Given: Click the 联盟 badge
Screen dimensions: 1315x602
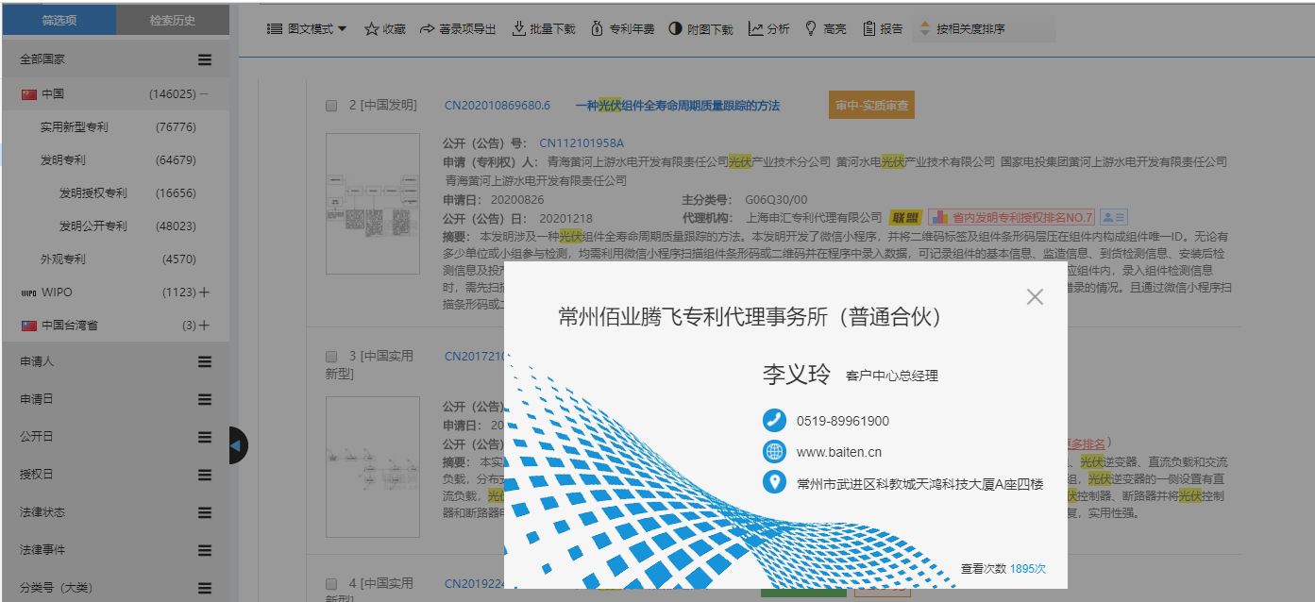Looking at the screenshot, I should (x=905, y=218).
